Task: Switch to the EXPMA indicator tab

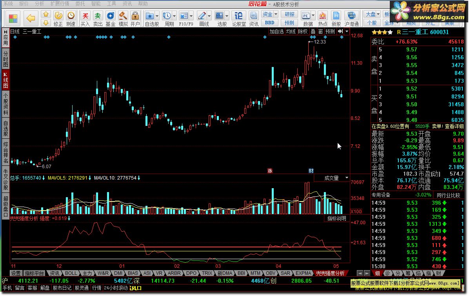Action: pos(303,273)
